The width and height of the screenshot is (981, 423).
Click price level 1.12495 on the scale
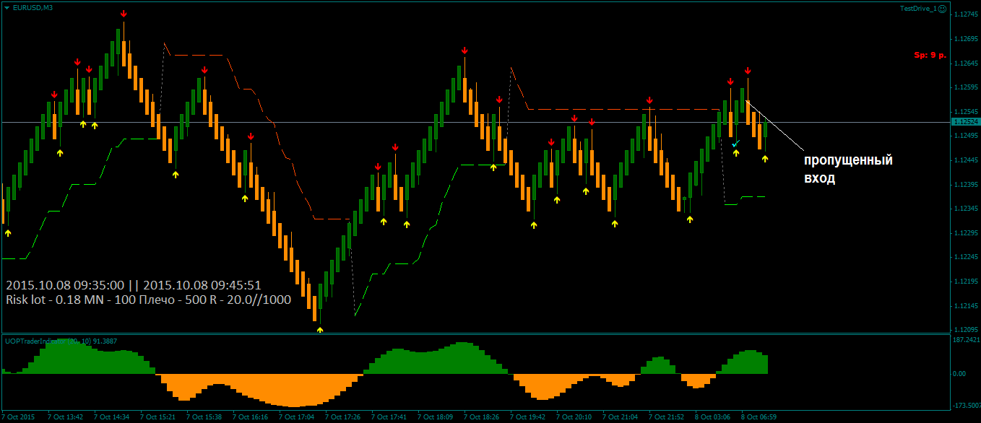(966, 136)
